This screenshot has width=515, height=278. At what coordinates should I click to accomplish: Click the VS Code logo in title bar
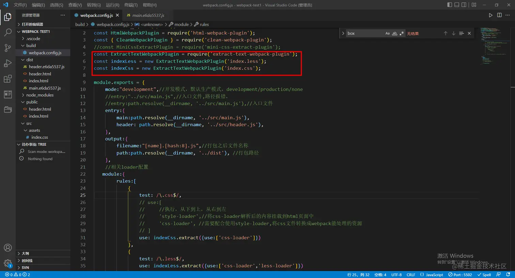[x=5, y=5]
